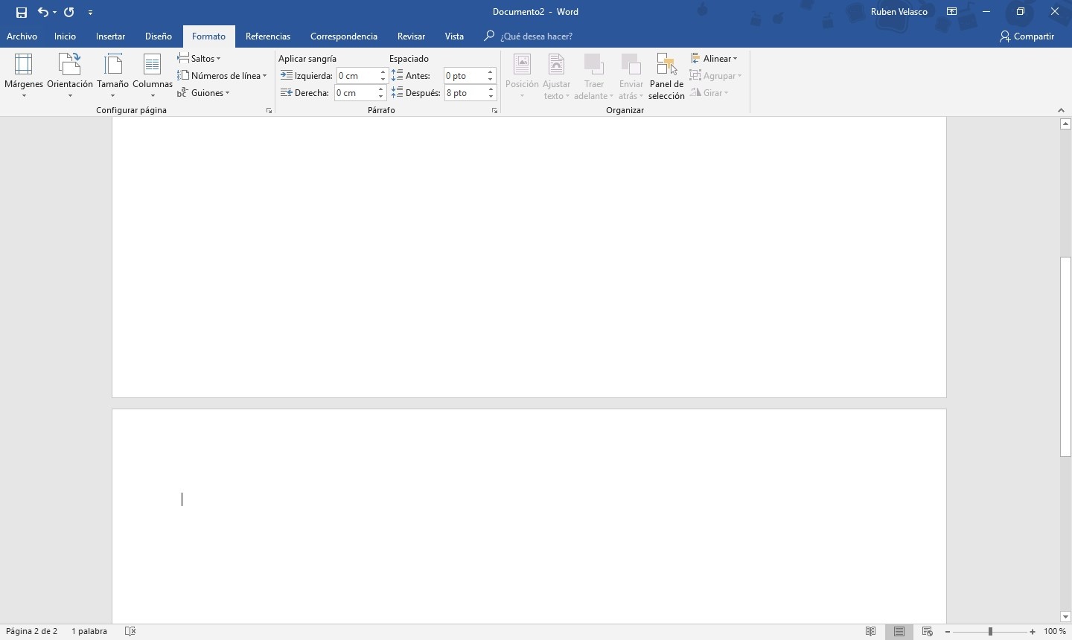The image size is (1072, 640).
Task: Zoom in with the plus button
Action: tap(1033, 631)
